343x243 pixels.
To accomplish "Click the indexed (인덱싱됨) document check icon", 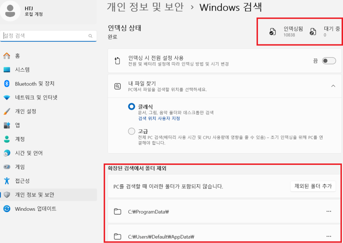I will pyautogui.click(x=272, y=32).
